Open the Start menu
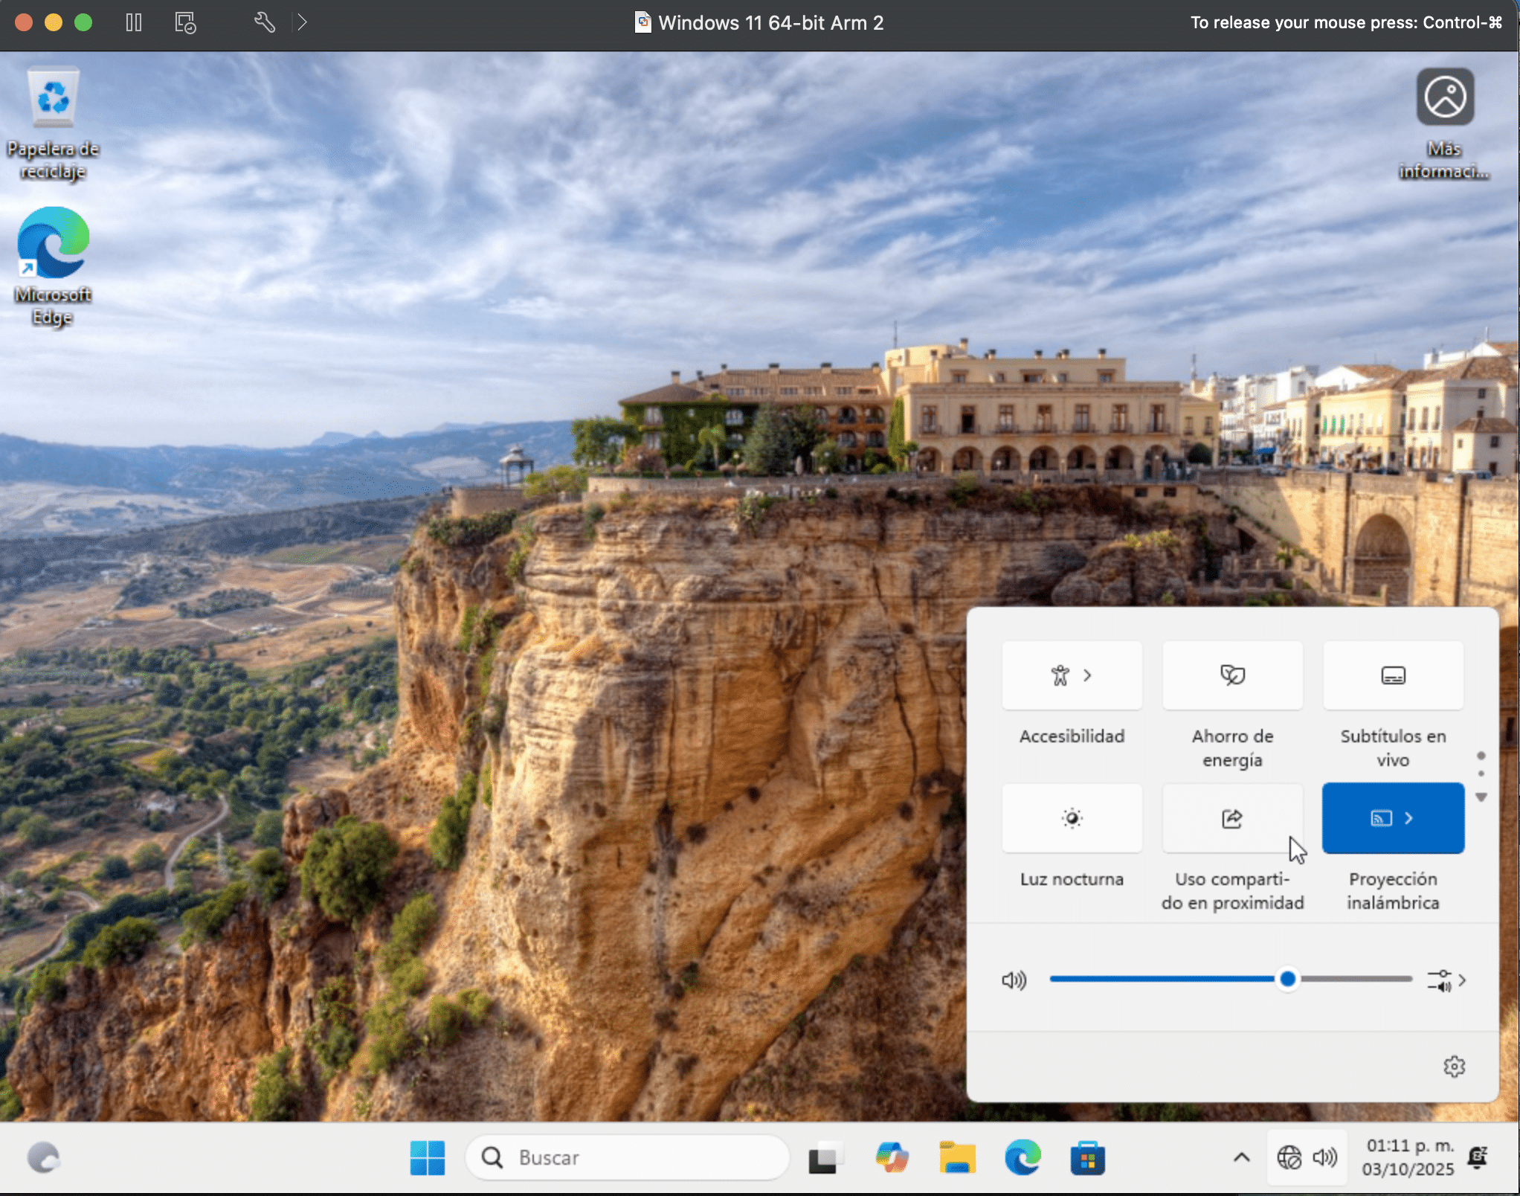The image size is (1520, 1196). click(x=426, y=1157)
